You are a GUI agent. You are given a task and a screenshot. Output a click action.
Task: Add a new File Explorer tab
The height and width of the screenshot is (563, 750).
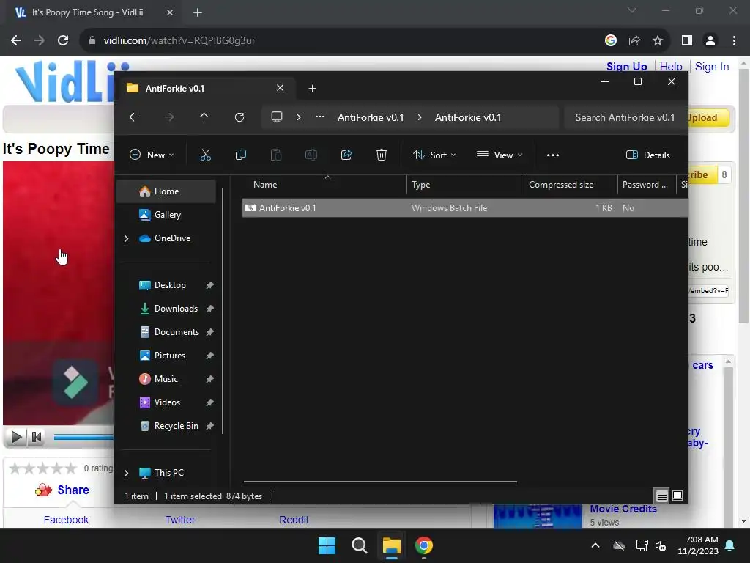pyautogui.click(x=312, y=89)
